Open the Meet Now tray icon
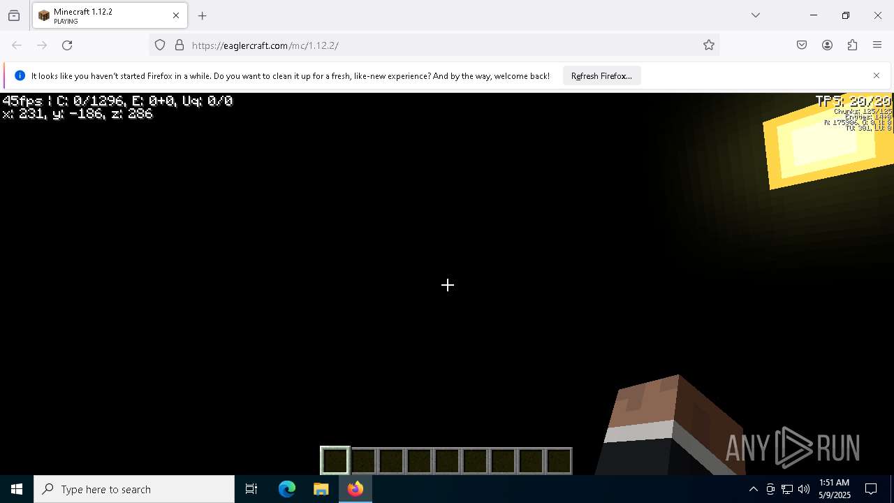 [770, 489]
